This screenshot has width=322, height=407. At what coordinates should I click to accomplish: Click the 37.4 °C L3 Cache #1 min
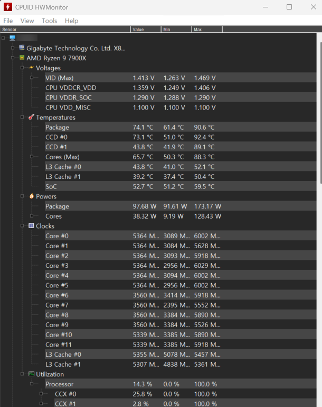click(x=174, y=176)
